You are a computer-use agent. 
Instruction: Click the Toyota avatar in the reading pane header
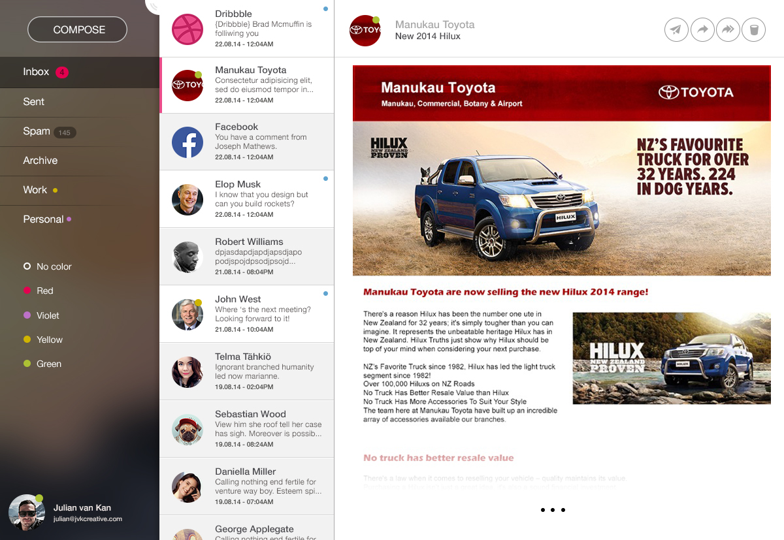point(365,31)
